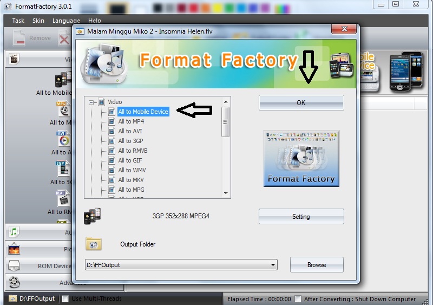Click 3GP conversion icon in sidebar

click(63, 168)
